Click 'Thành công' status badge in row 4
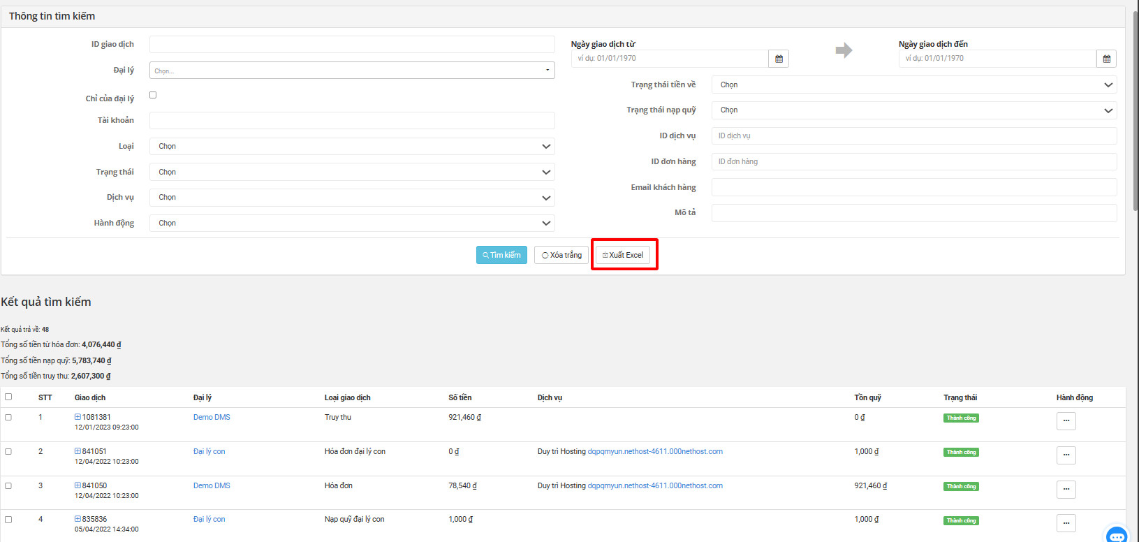1139x542 pixels. tap(961, 520)
